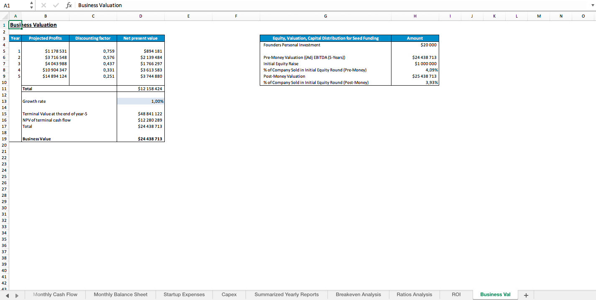
Task: Select column C header
Action: click(93, 16)
